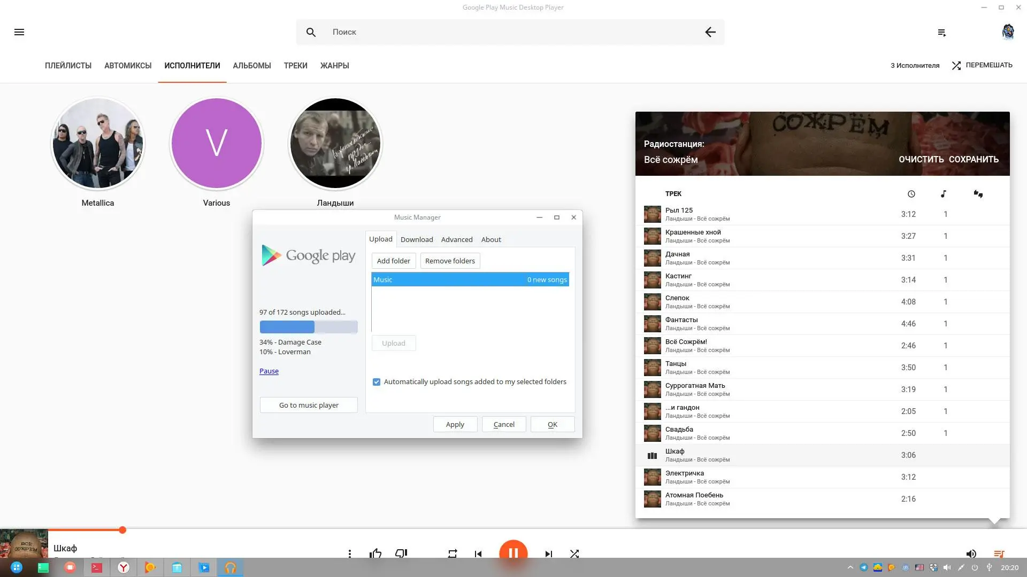Thumbs up the current track
Viewport: 1027px width, 577px height.
click(375, 553)
